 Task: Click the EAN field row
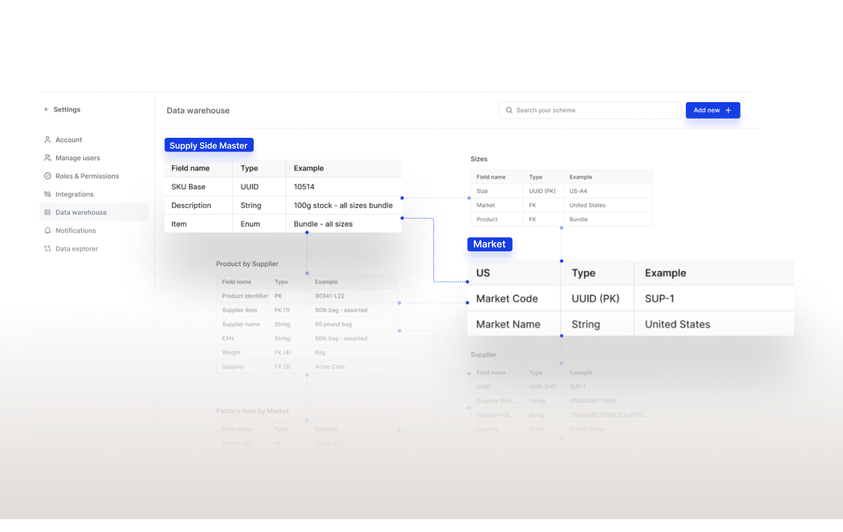pos(307,338)
